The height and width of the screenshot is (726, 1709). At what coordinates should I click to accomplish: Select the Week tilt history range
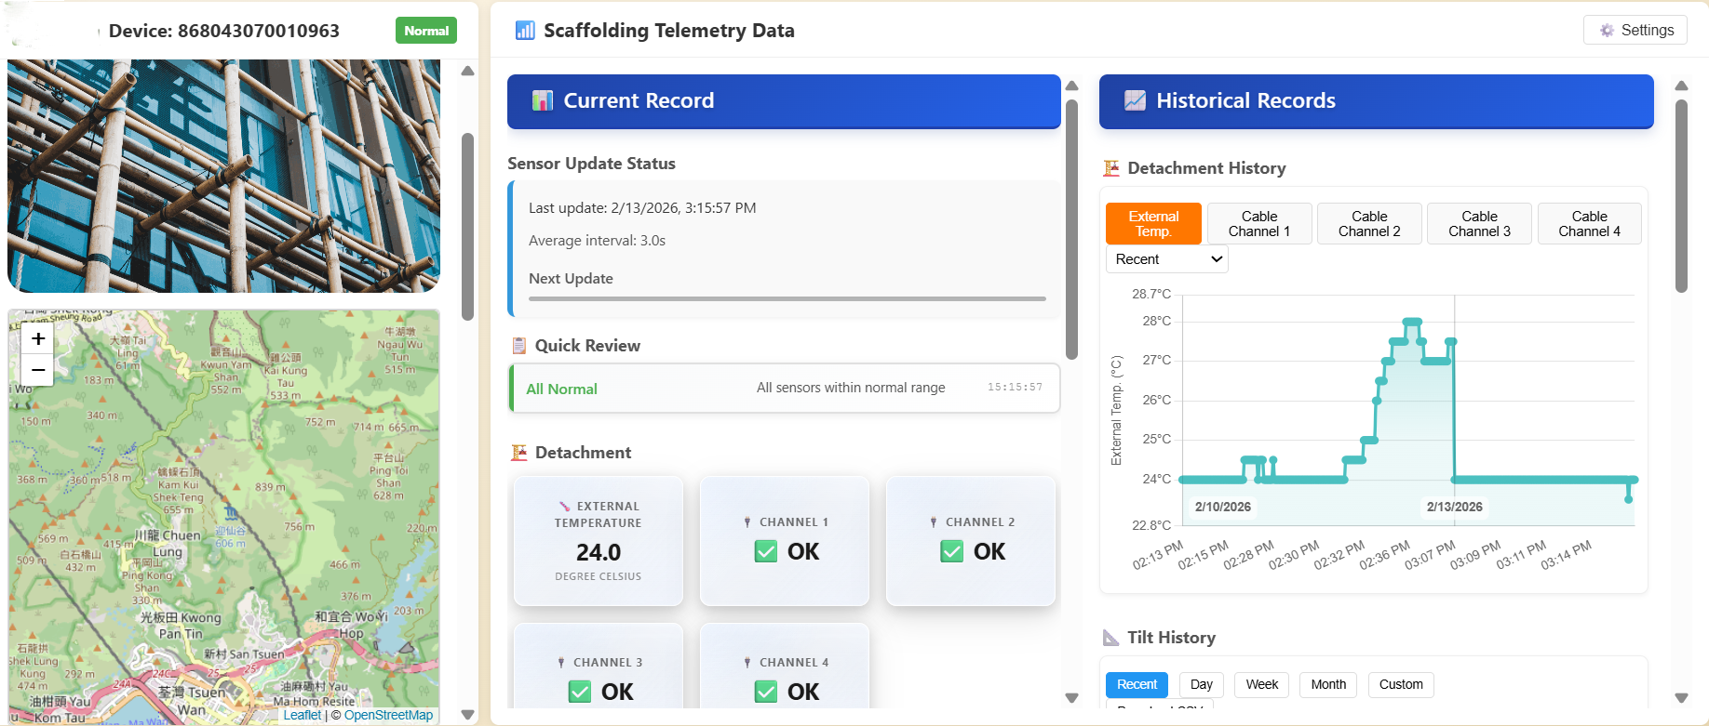point(1261,684)
